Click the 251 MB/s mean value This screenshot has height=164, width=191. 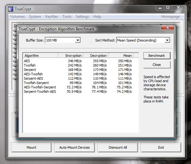(125, 65)
